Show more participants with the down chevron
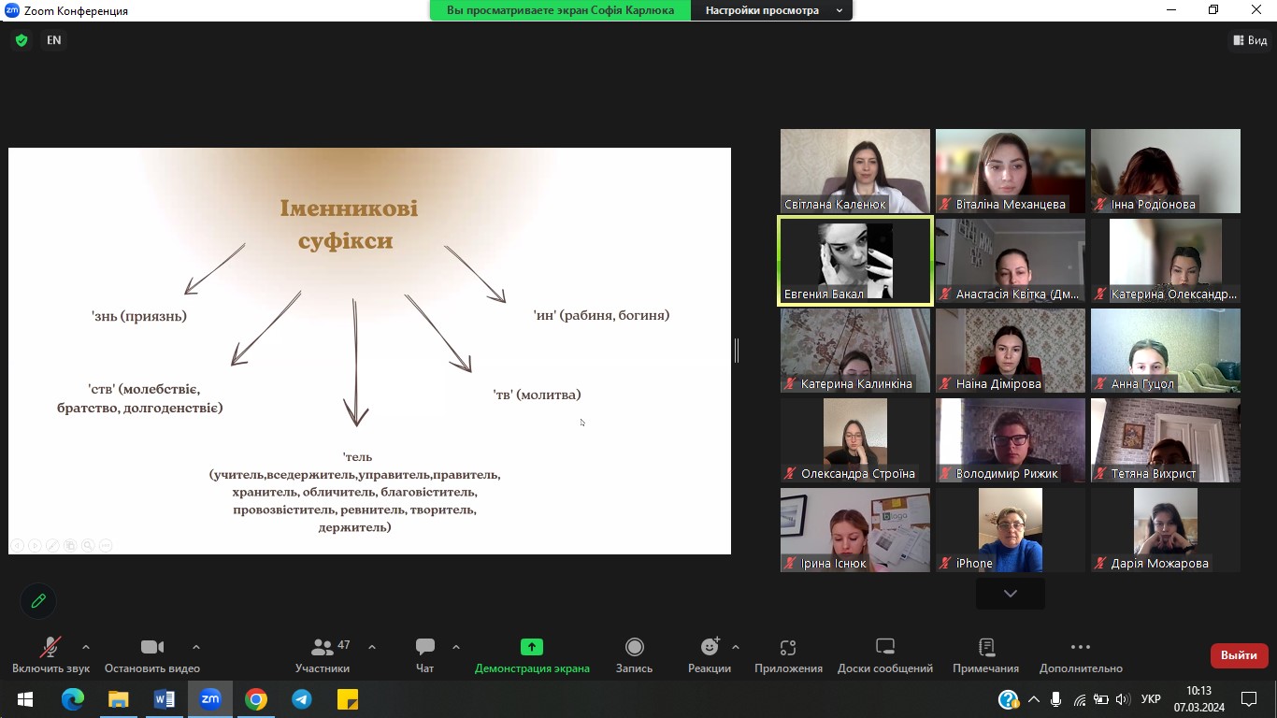This screenshot has width=1277, height=718. 1010,594
